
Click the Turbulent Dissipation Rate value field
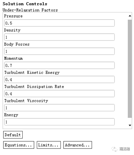(x=59, y=93)
